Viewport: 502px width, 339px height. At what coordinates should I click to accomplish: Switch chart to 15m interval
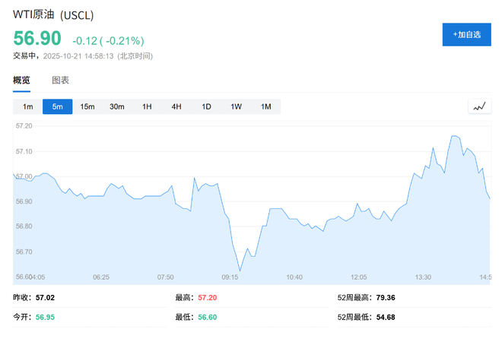click(x=87, y=107)
